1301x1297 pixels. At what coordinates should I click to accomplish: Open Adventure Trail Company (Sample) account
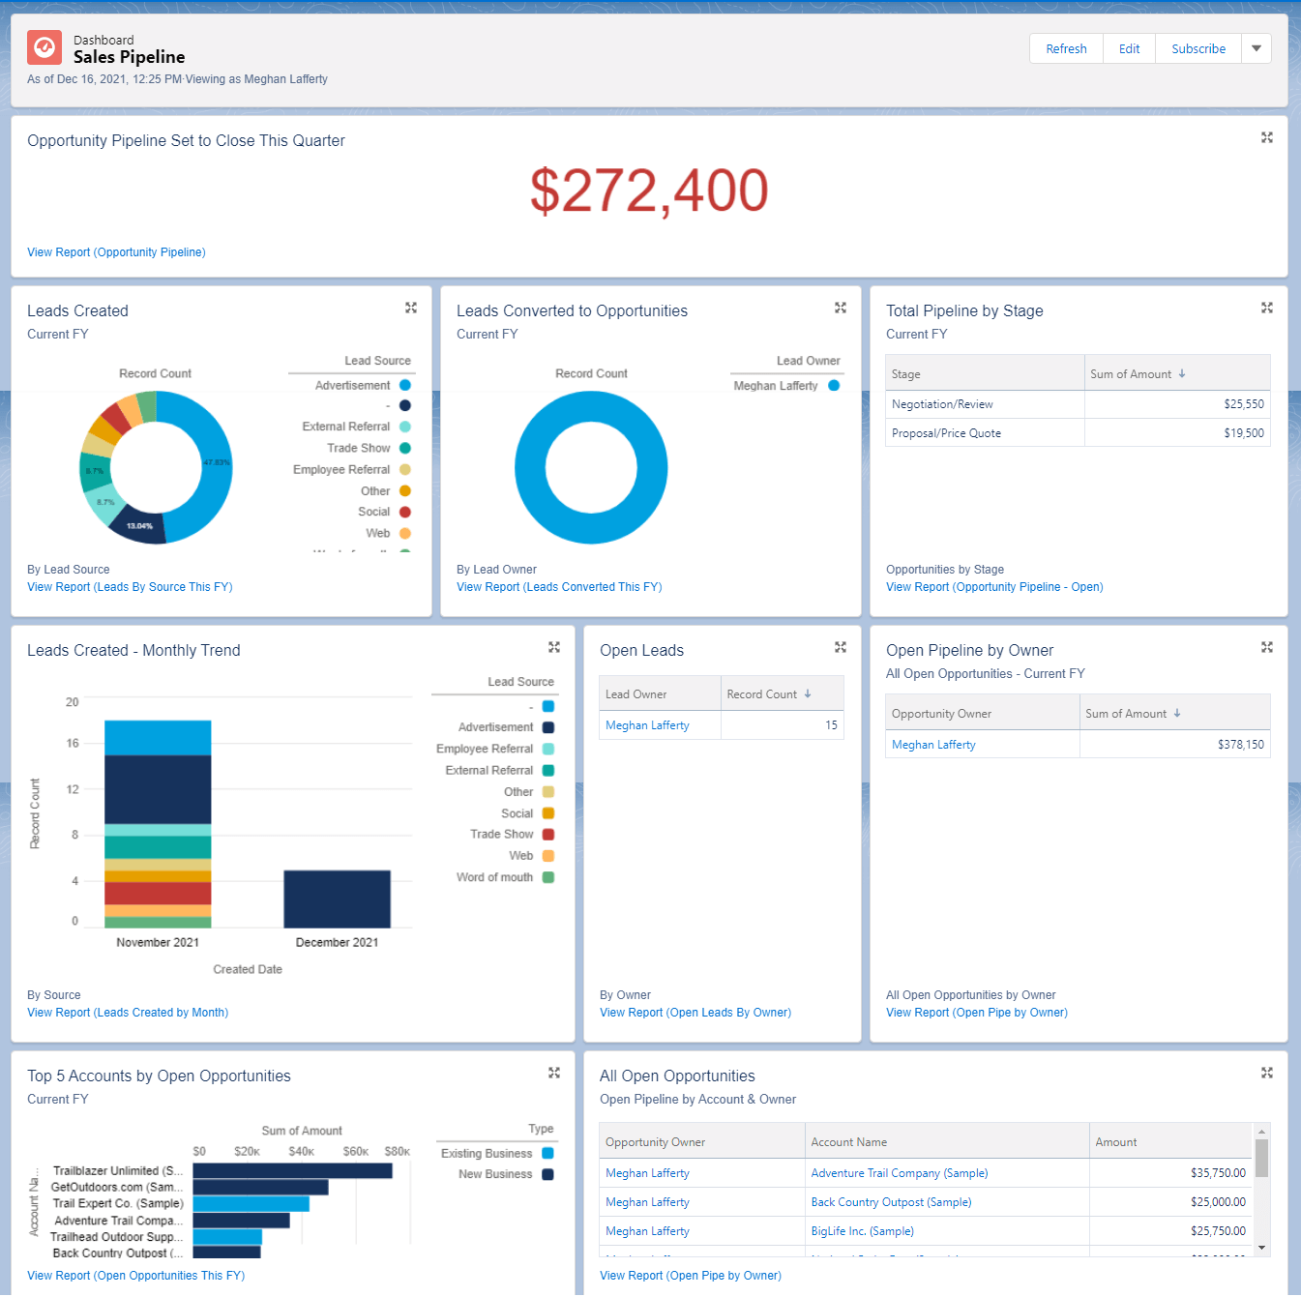tap(900, 1173)
